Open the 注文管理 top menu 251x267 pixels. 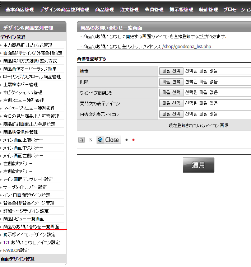point(129,10)
